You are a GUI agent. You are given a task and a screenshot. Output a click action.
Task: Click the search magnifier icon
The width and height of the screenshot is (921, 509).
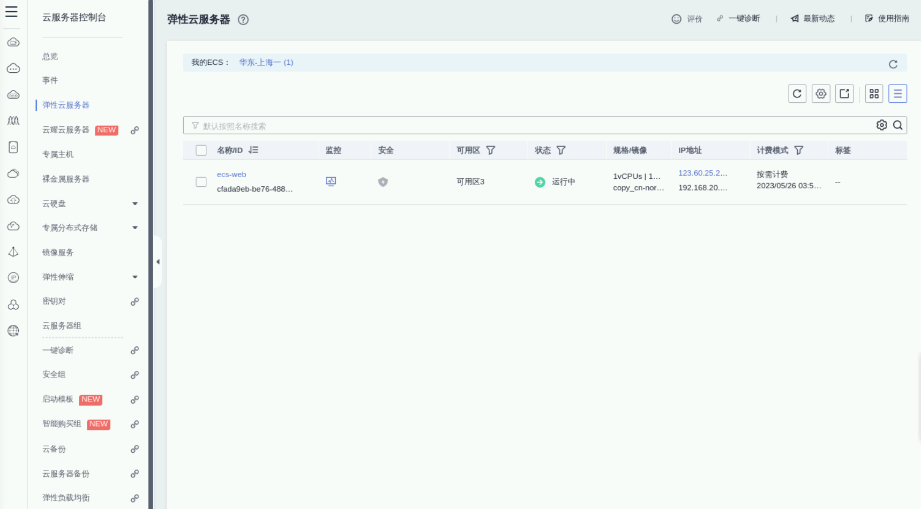898,125
